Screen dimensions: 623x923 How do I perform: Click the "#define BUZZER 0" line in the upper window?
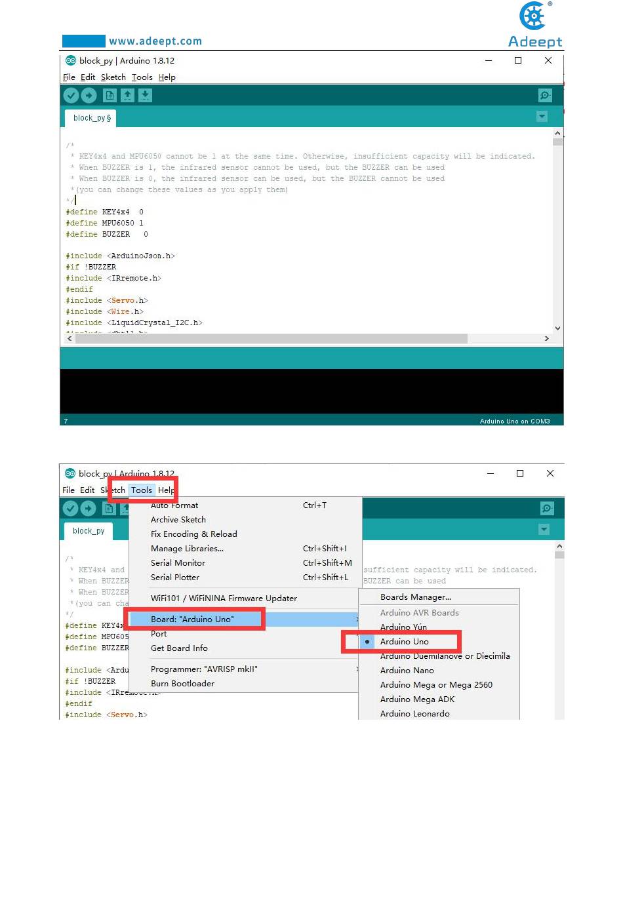coord(107,234)
